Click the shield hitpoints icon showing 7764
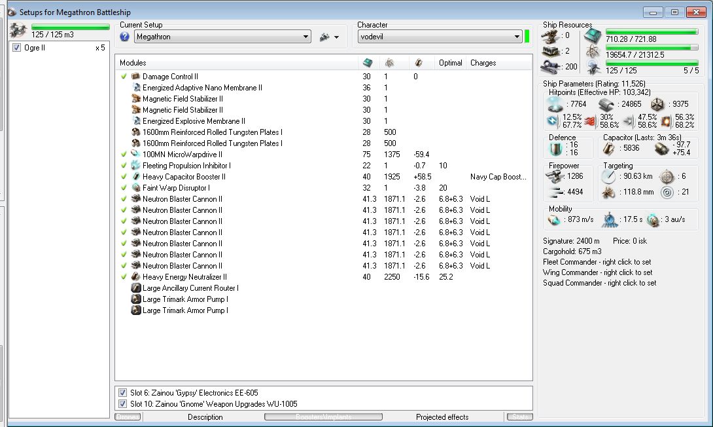Image resolution: width=713 pixels, height=427 pixels. click(x=555, y=104)
